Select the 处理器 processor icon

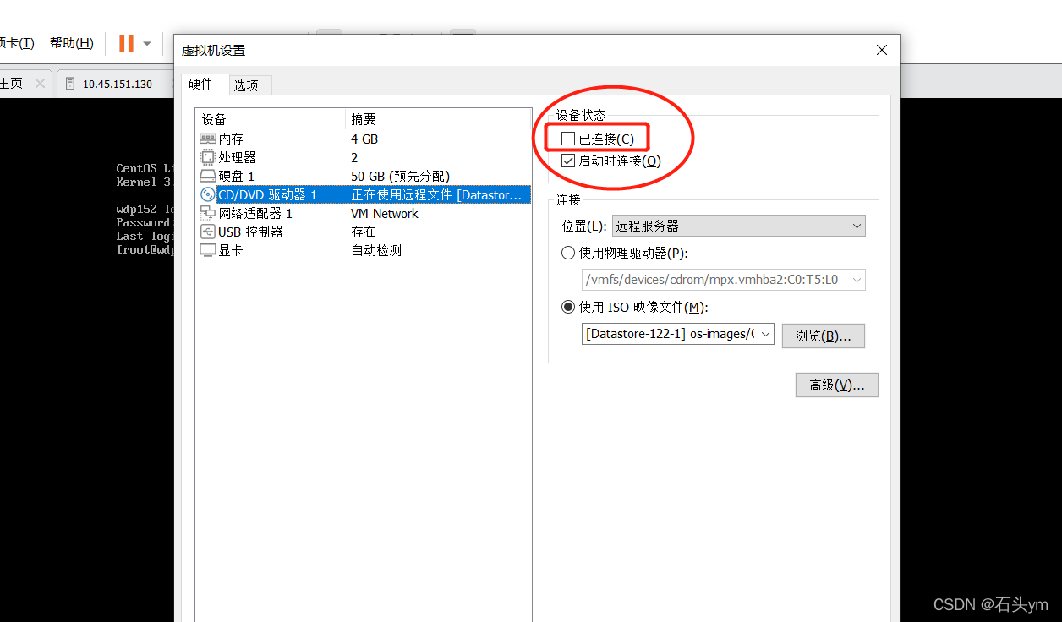tap(208, 157)
